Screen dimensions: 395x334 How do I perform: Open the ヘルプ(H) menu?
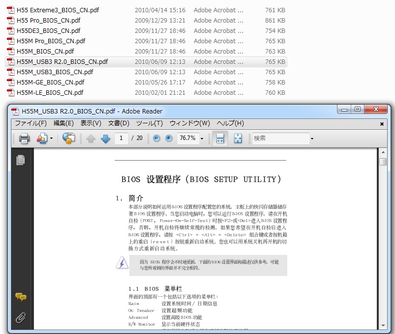pos(230,123)
